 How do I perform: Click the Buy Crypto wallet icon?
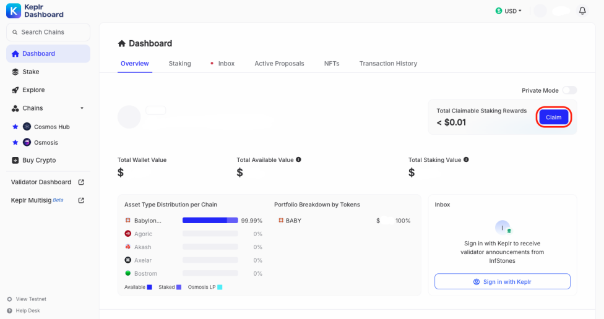(15, 160)
